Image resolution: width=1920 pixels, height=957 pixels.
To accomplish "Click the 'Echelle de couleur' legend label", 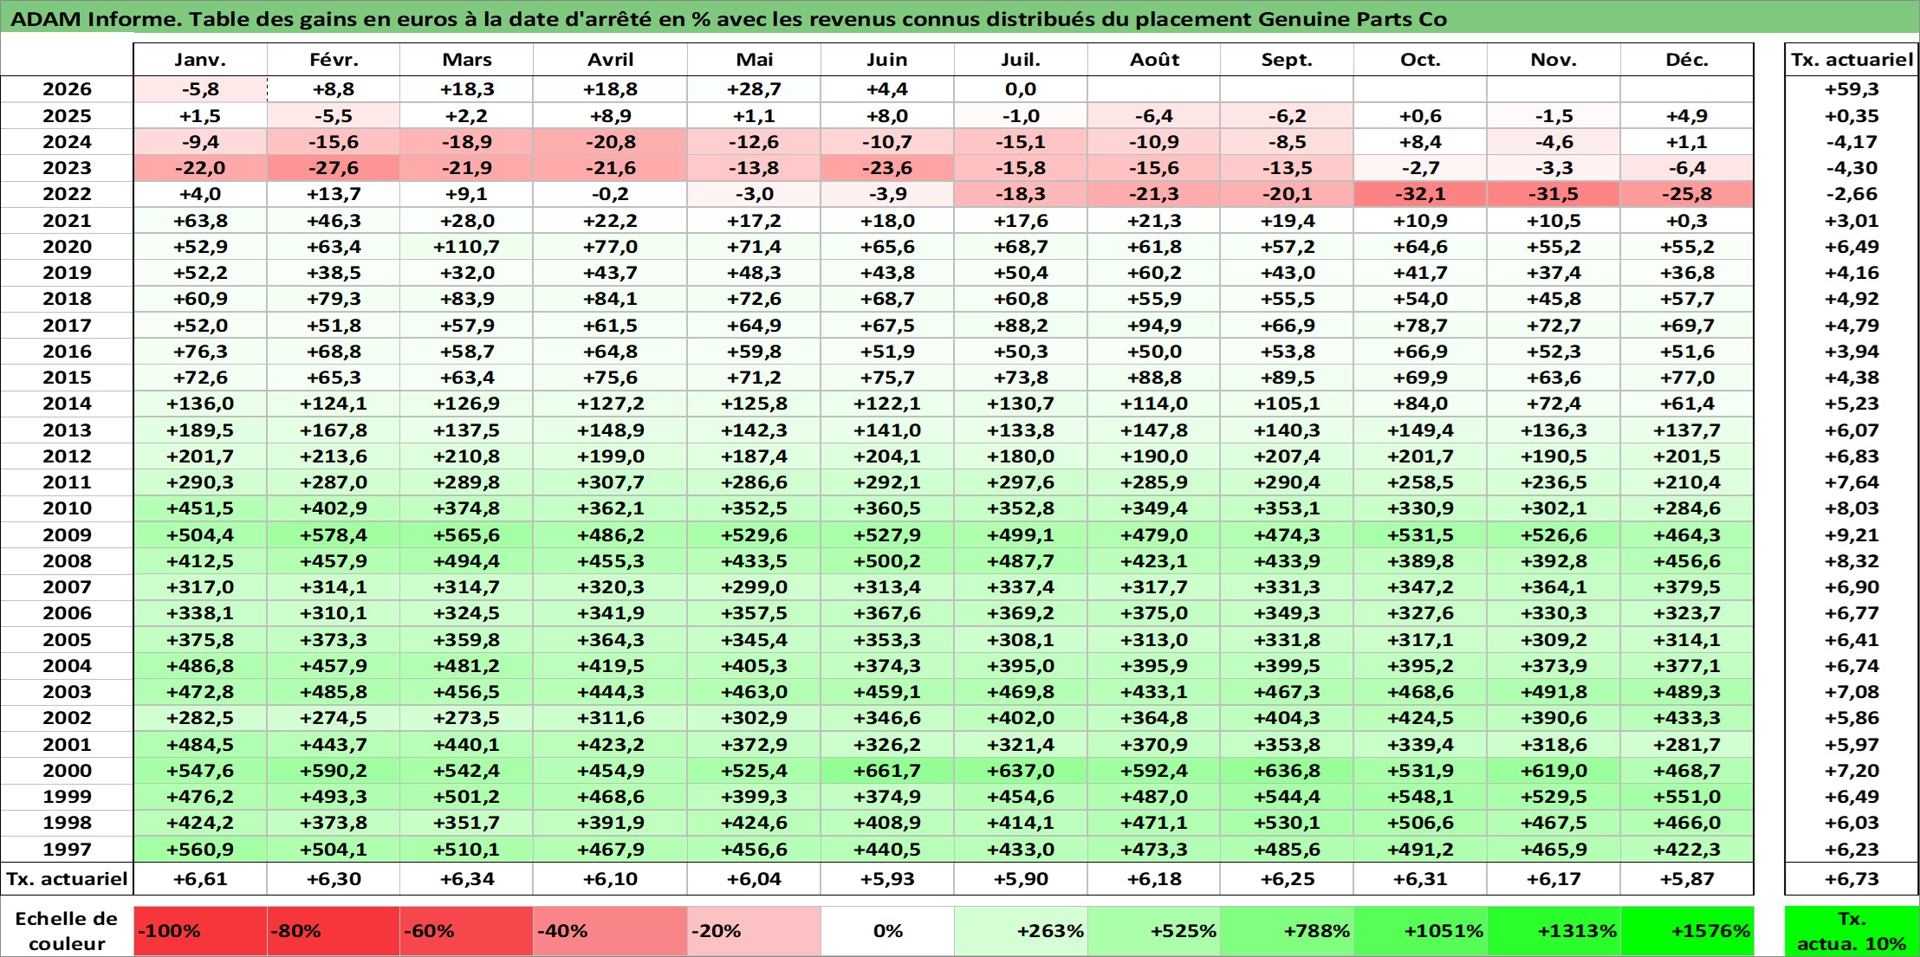I will pos(67,931).
